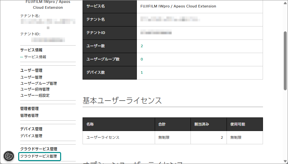The image size is (288, 164).
Task: Click the FUJIFILM IWpro / Apeos Cloud Extension value
Action: point(178,6)
